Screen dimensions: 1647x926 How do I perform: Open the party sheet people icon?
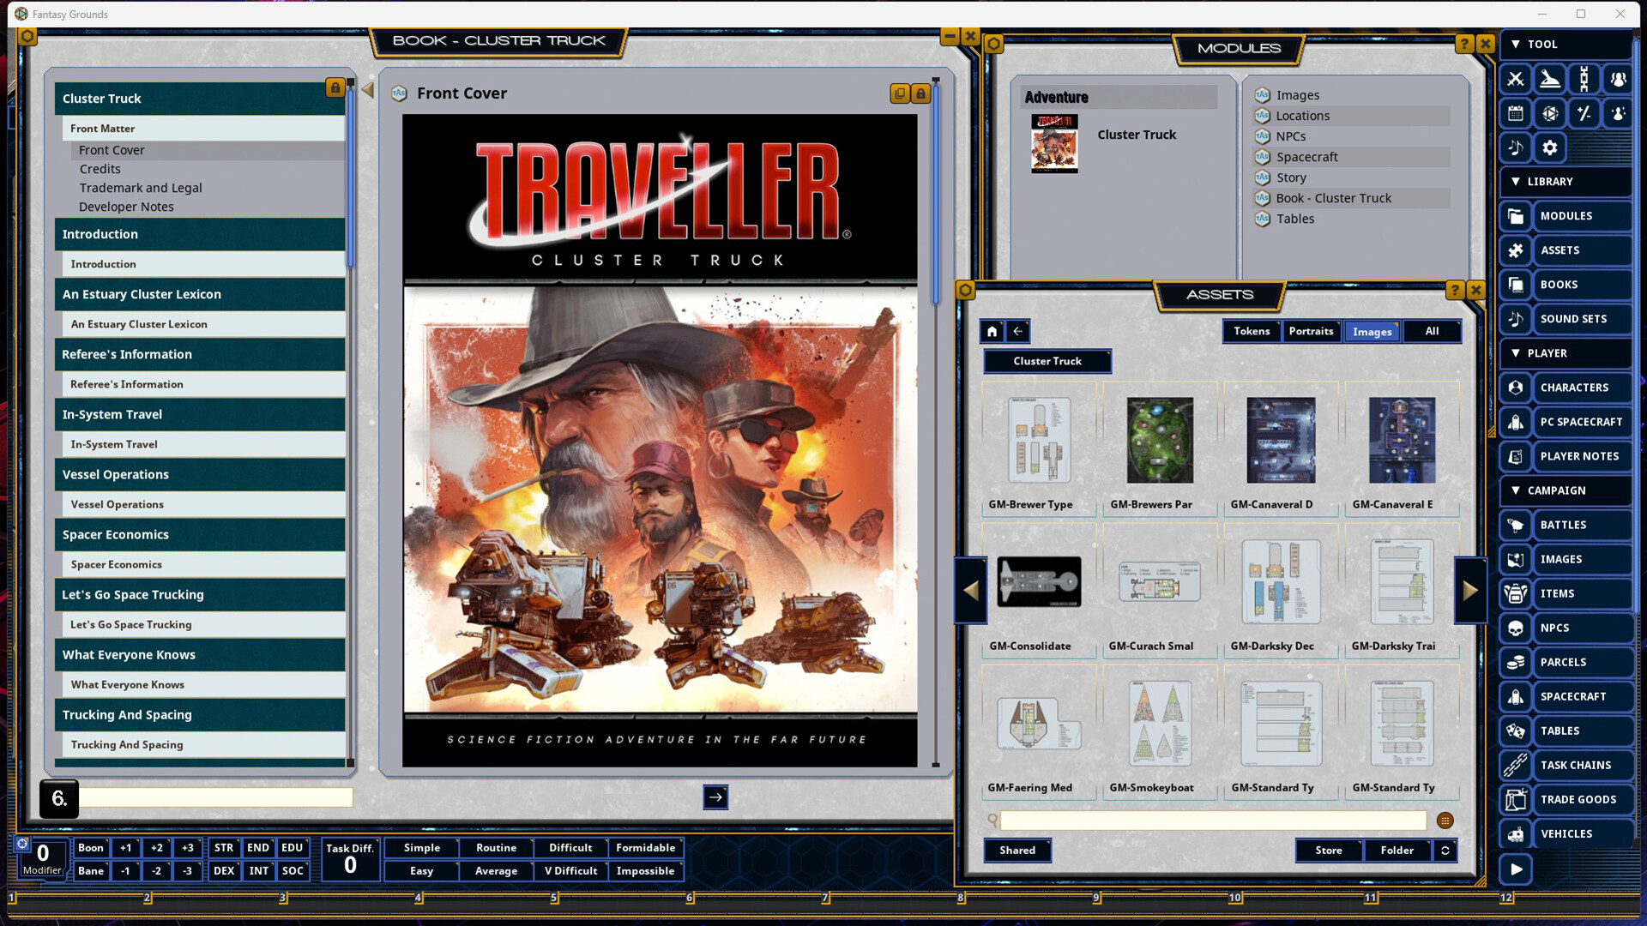click(1618, 79)
